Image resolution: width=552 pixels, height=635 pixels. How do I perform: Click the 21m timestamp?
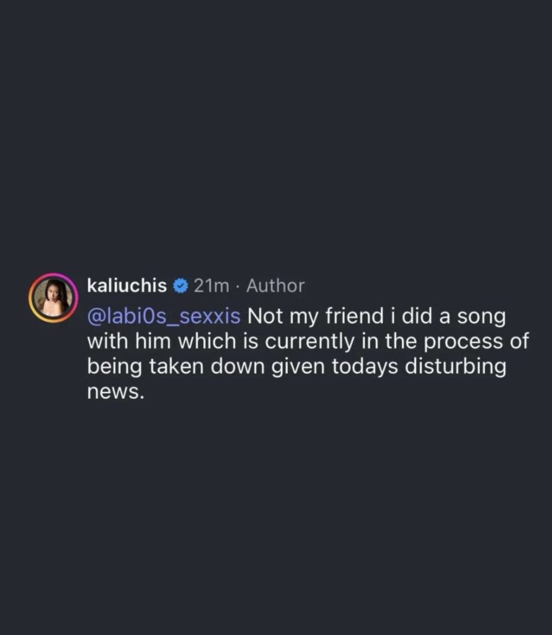pyautogui.click(x=211, y=286)
